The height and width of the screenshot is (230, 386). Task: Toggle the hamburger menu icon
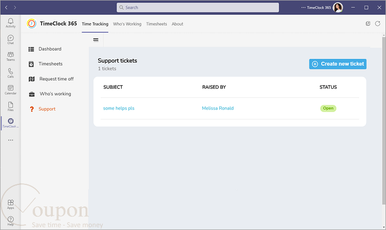(96, 40)
